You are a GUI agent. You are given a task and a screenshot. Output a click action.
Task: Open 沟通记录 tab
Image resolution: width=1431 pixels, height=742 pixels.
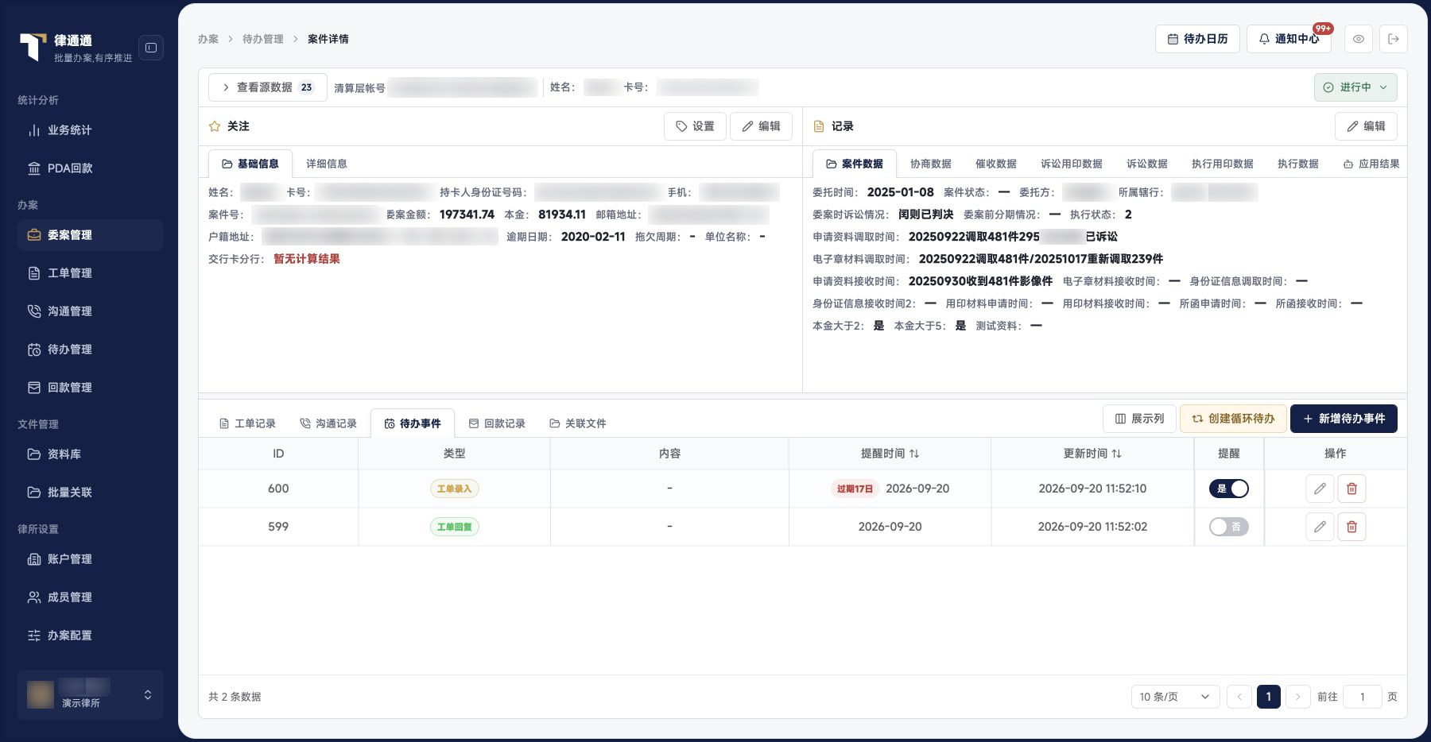[328, 423]
